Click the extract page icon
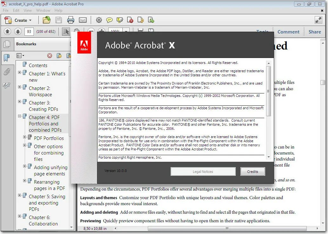The image size is (328, 234). [x=151, y=20]
